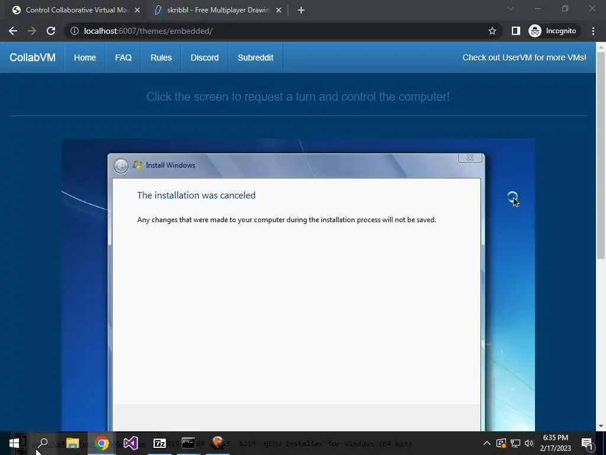Close the skribbl tab
This screenshot has width=606, height=455.
click(279, 11)
